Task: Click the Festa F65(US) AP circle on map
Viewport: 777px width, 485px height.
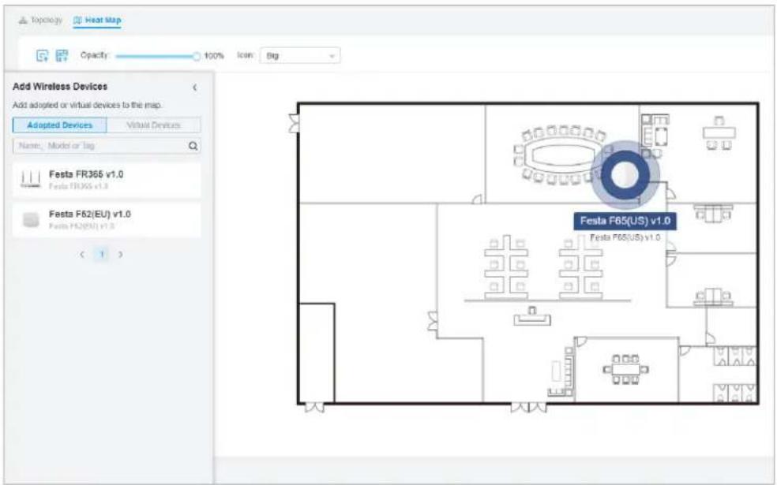Action: pyautogui.click(x=625, y=175)
